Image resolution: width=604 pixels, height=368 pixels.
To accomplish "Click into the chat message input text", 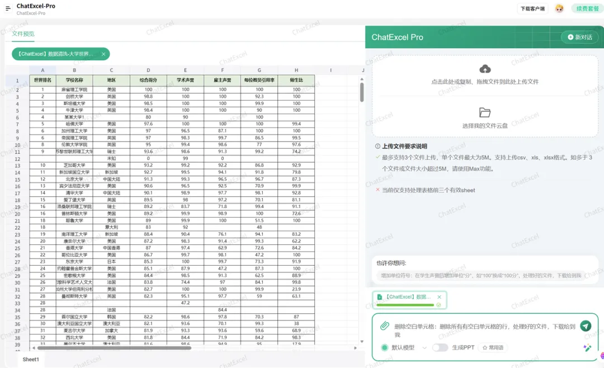I will click(484, 330).
